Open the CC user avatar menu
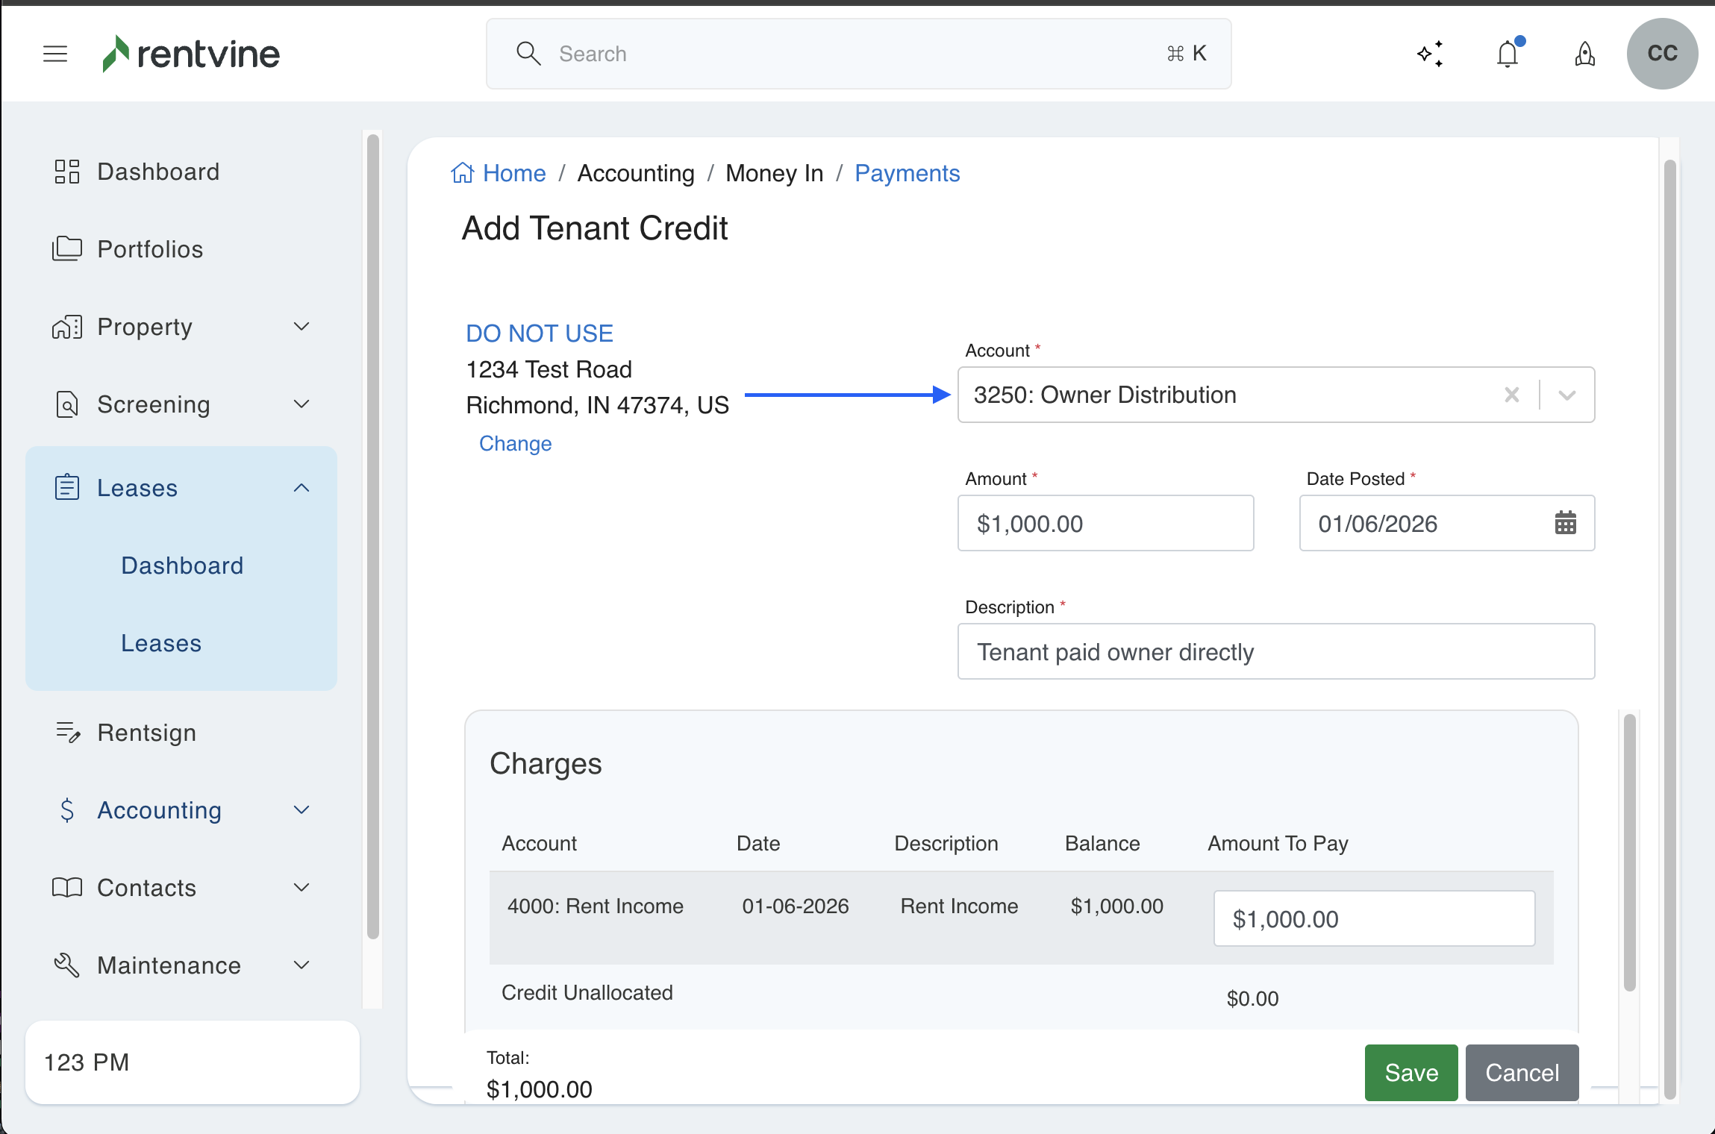This screenshot has width=1715, height=1134. pos(1662,54)
